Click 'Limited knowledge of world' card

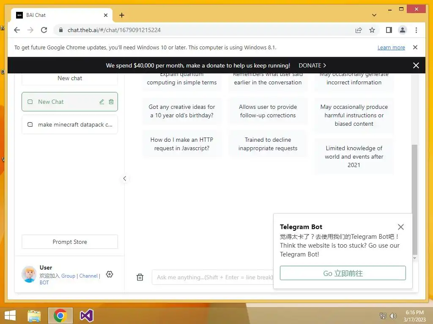[x=354, y=157]
